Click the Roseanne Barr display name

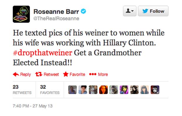click(x=56, y=11)
